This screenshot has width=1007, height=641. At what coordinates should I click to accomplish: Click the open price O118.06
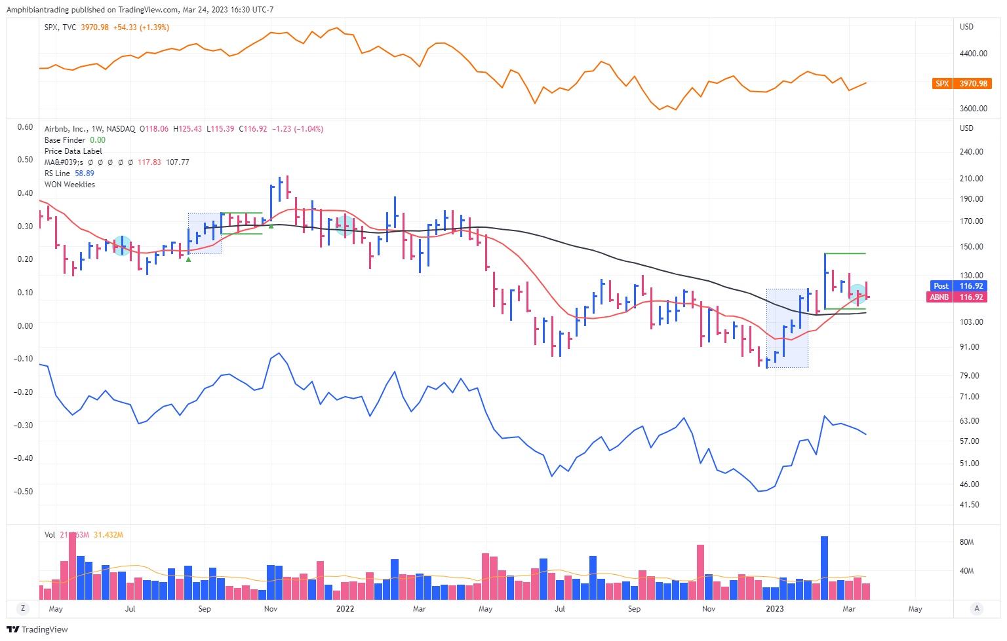[x=153, y=129]
